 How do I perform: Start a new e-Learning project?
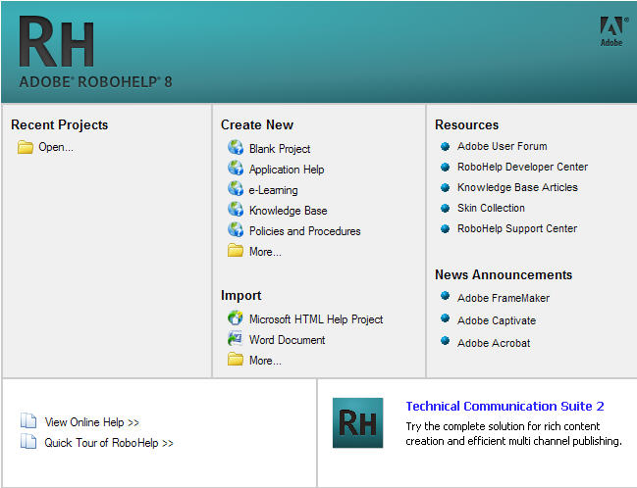[x=273, y=190]
